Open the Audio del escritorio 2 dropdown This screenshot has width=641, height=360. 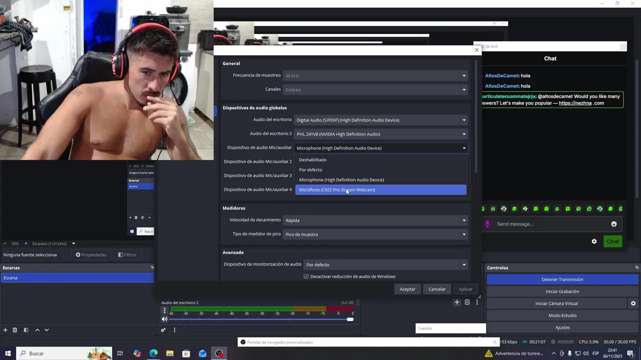click(x=381, y=134)
